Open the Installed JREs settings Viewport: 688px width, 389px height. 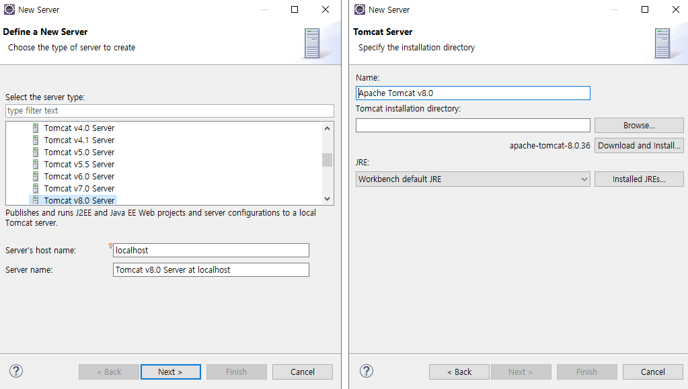(639, 179)
